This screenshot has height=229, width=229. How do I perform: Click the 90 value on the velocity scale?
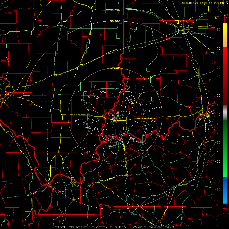click(x=219, y=30)
